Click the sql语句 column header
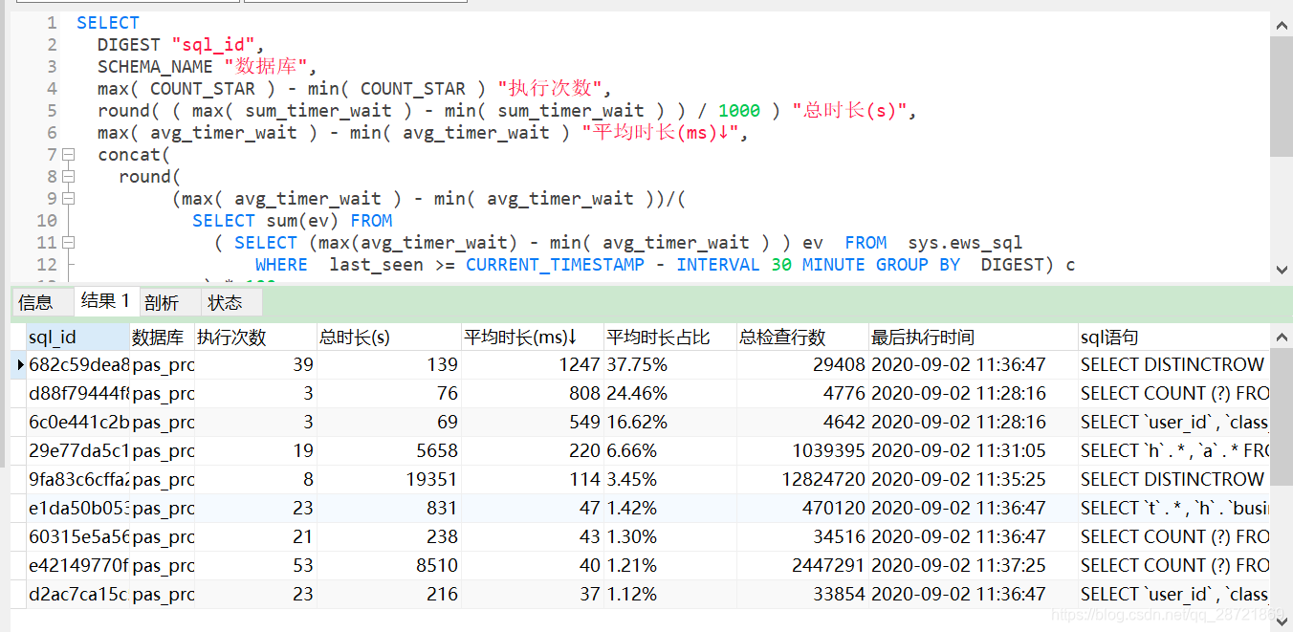The width and height of the screenshot is (1293, 632). (x=1173, y=337)
